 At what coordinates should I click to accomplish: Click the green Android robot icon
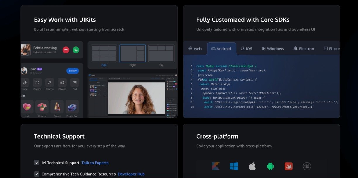coord(270,166)
